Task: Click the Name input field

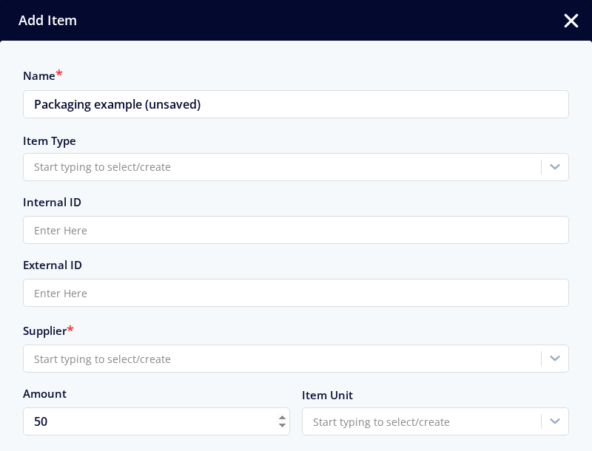Action: [295, 104]
